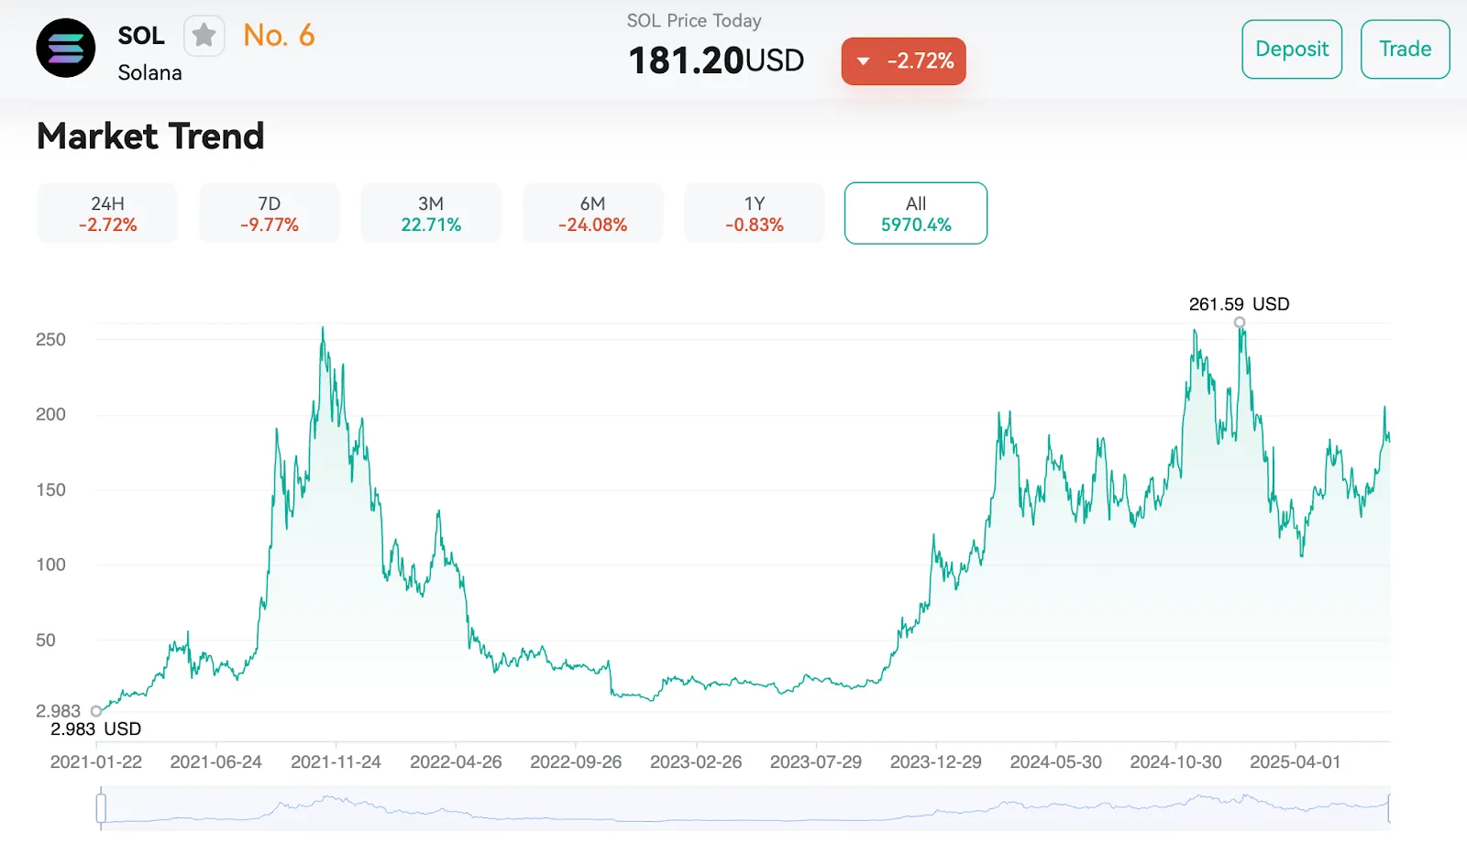Viewport: 1467px width, 854px height.
Task: Select the 7D time range tab
Action: [x=269, y=213]
